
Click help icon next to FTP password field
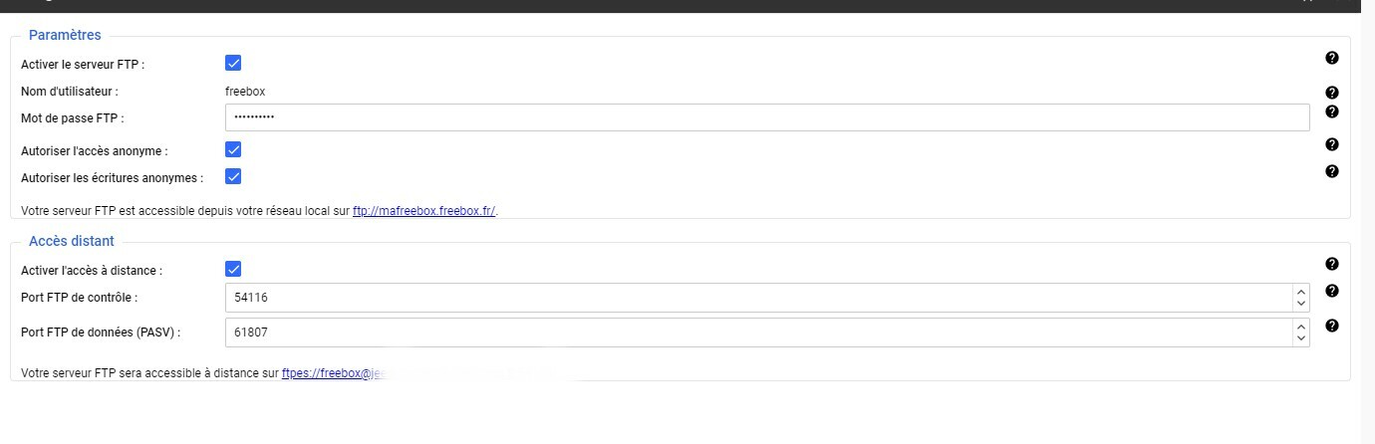tap(1331, 111)
